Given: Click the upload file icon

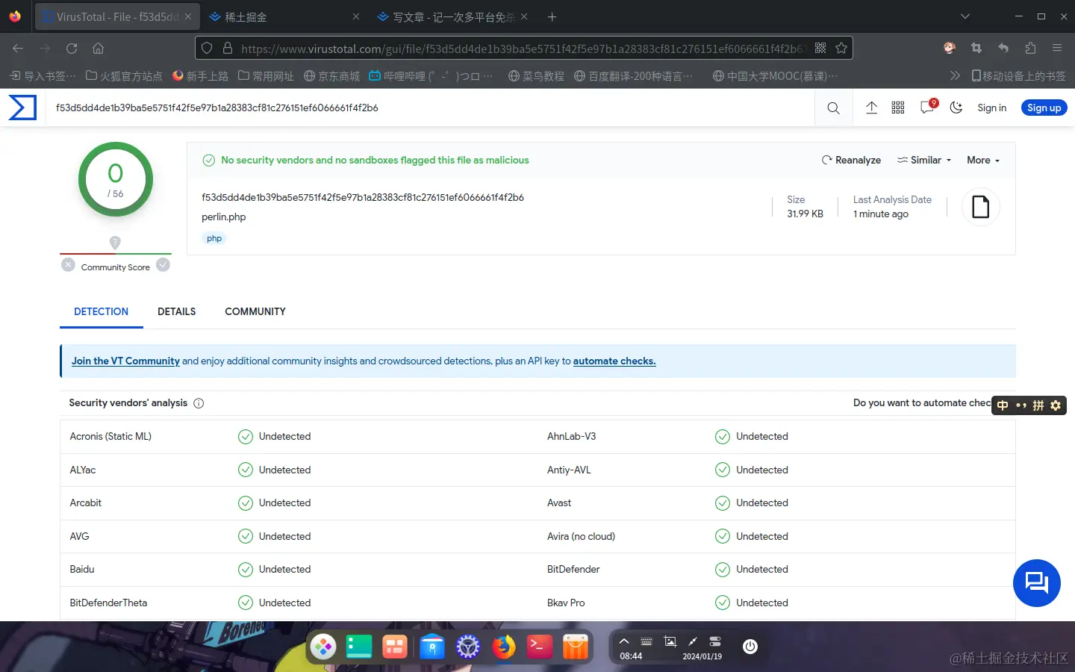Looking at the screenshot, I should tap(871, 108).
